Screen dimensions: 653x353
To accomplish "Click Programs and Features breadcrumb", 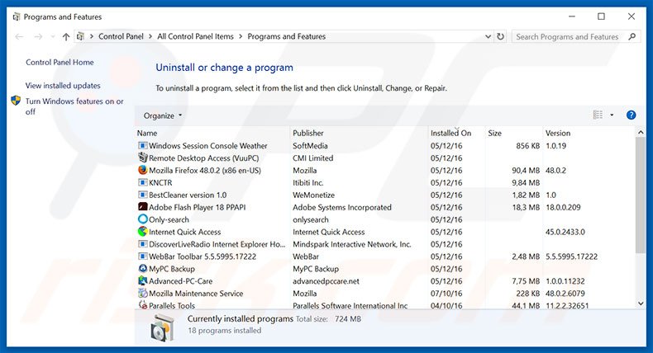I will click(287, 36).
